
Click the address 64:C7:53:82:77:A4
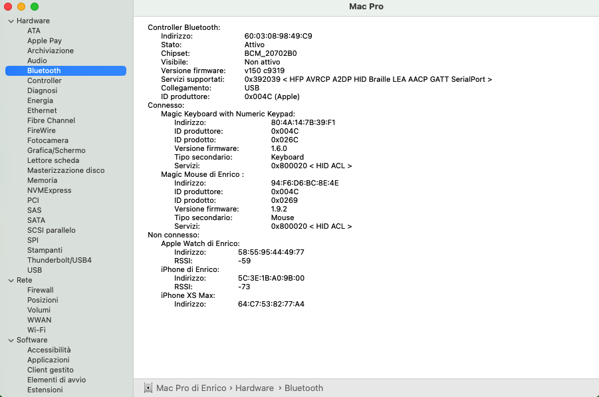(x=271, y=304)
